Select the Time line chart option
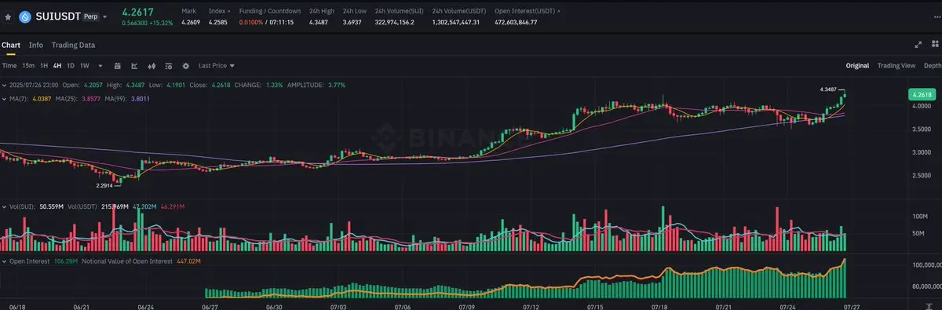This screenshot has height=310, width=942. tap(9, 66)
